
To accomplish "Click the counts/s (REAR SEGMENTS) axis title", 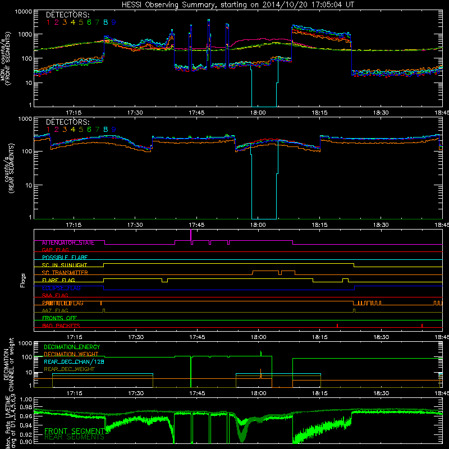I will [x=8, y=168].
